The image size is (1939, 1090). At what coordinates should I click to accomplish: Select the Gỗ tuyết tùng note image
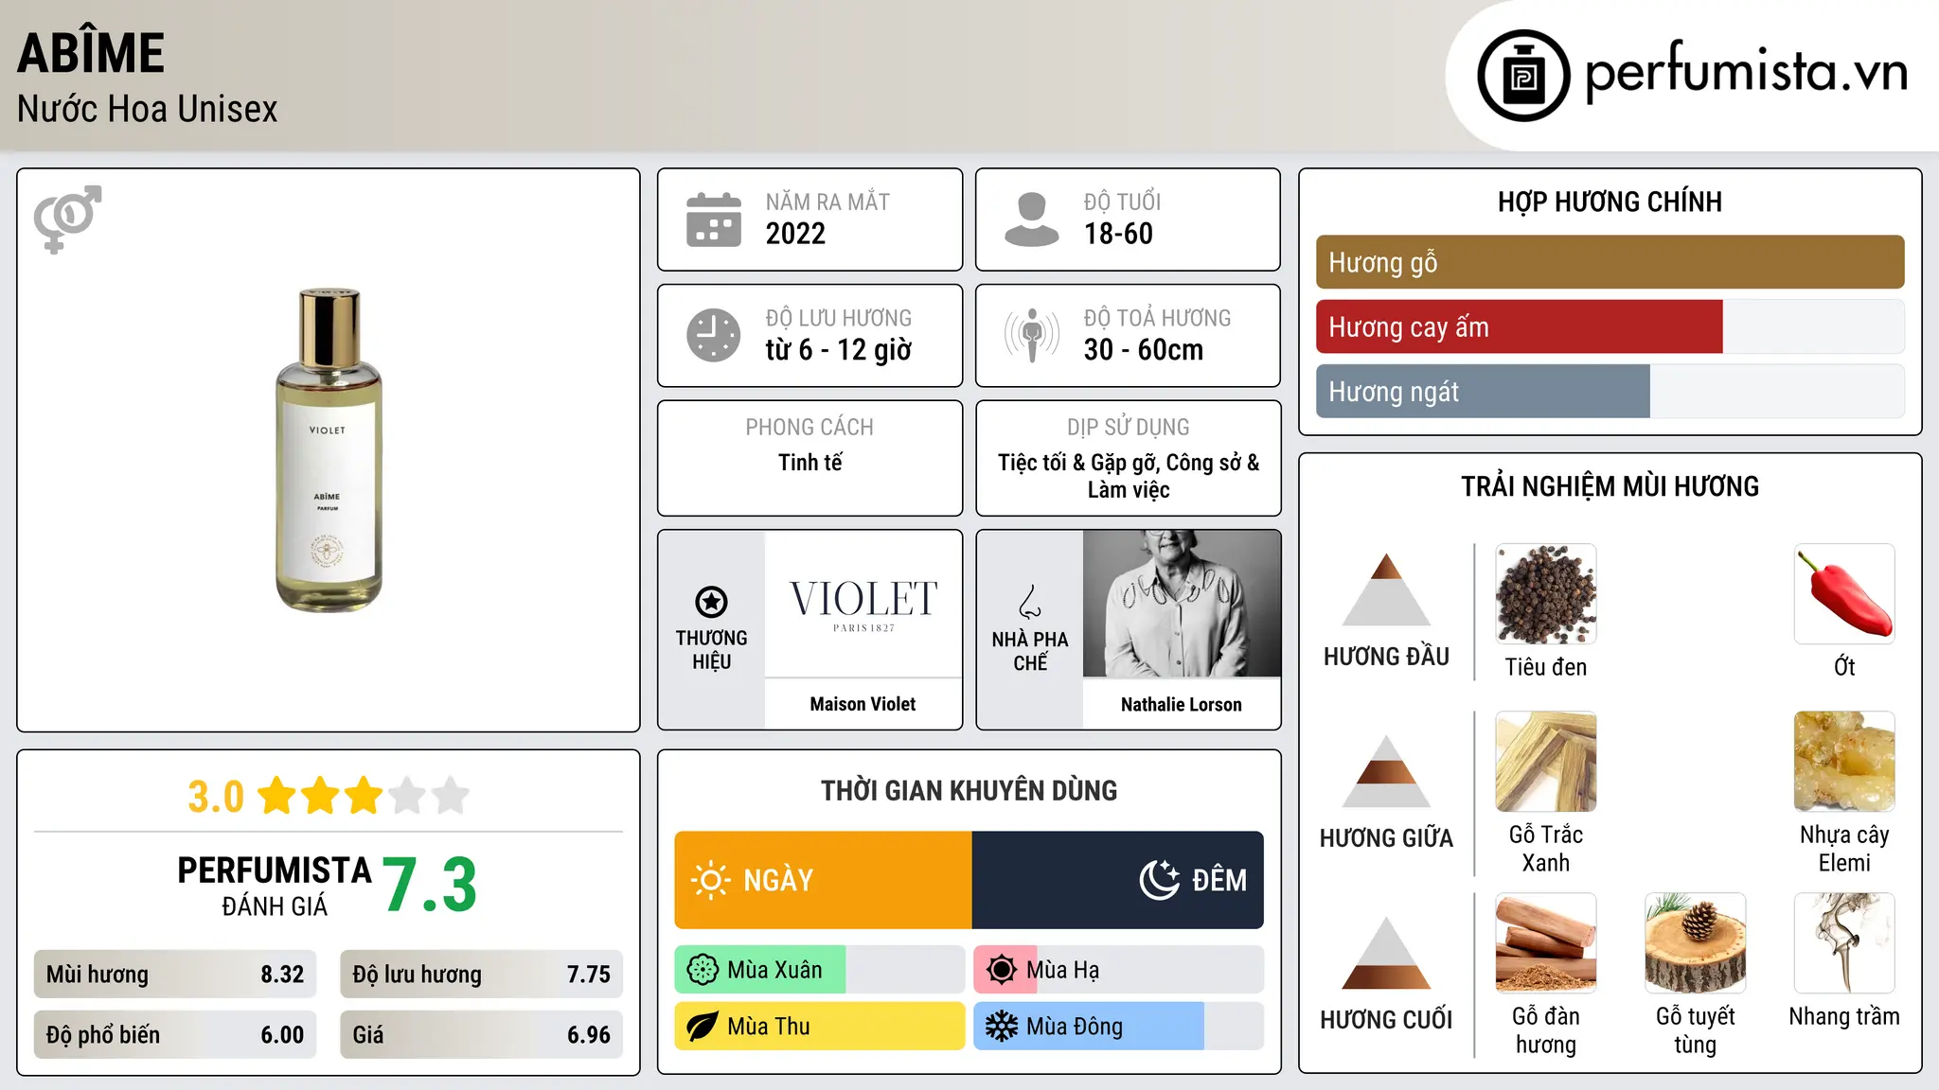pos(1696,943)
